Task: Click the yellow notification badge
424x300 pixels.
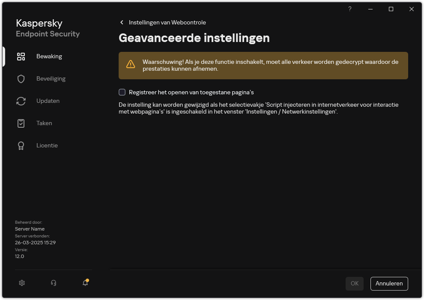Action: 88,279
